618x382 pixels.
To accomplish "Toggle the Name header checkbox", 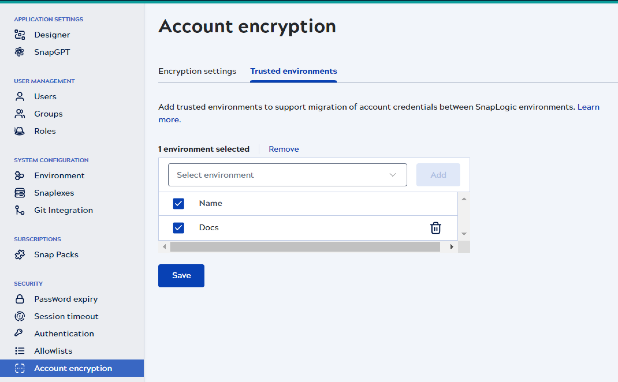I will click(x=178, y=203).
